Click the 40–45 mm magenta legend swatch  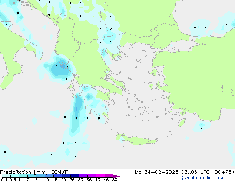(x=100, y=176)
